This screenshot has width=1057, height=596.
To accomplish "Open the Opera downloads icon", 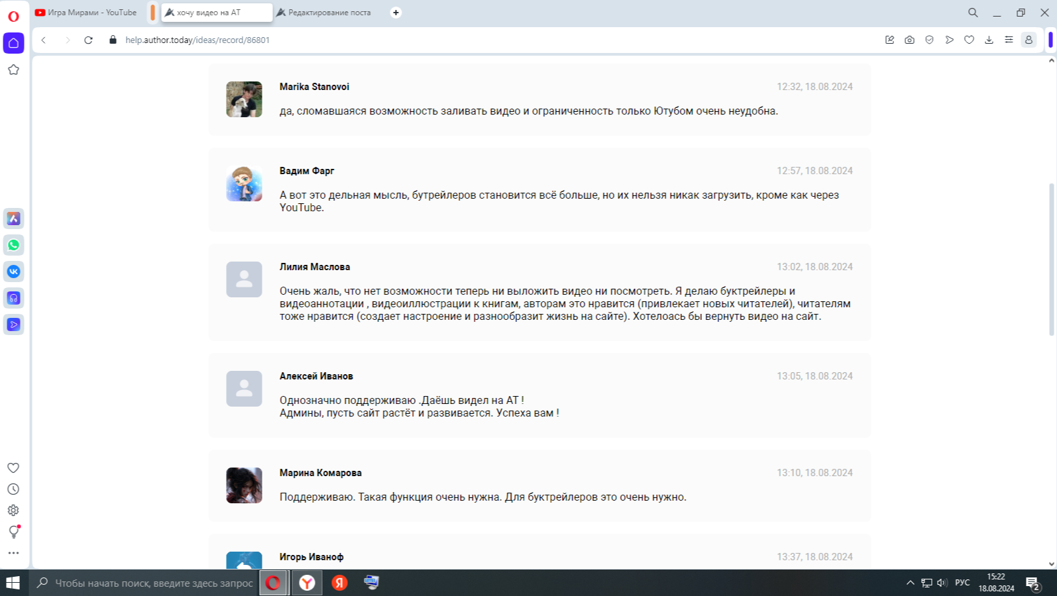I will (x=989, y=40).
